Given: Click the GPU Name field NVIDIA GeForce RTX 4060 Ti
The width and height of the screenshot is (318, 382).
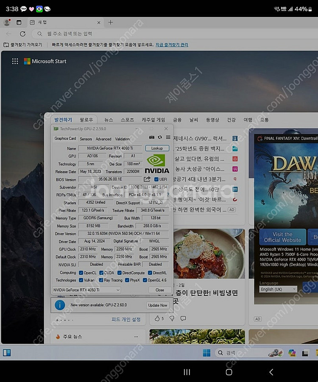Looking at the screenshot, I should tap(110, 148).
